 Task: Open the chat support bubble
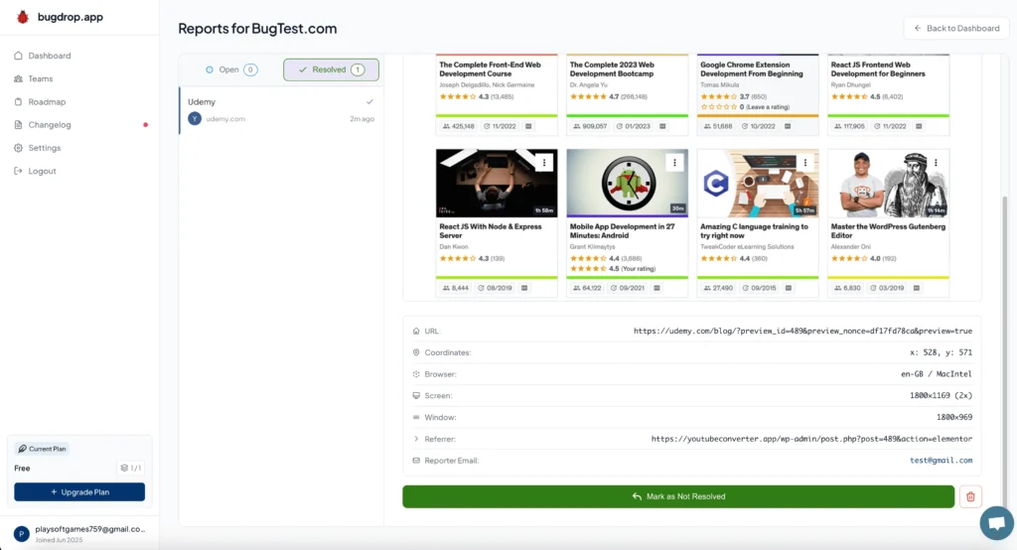point(997,523)
